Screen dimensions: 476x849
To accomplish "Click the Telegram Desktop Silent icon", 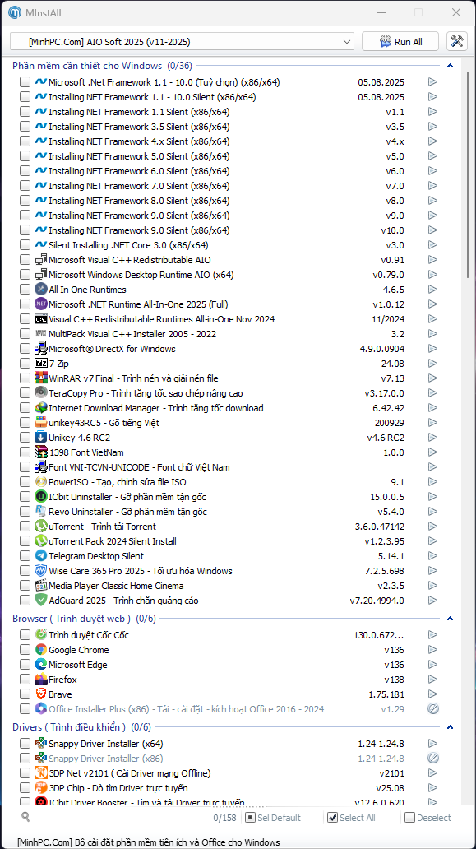I will click(x=41, y=555).
